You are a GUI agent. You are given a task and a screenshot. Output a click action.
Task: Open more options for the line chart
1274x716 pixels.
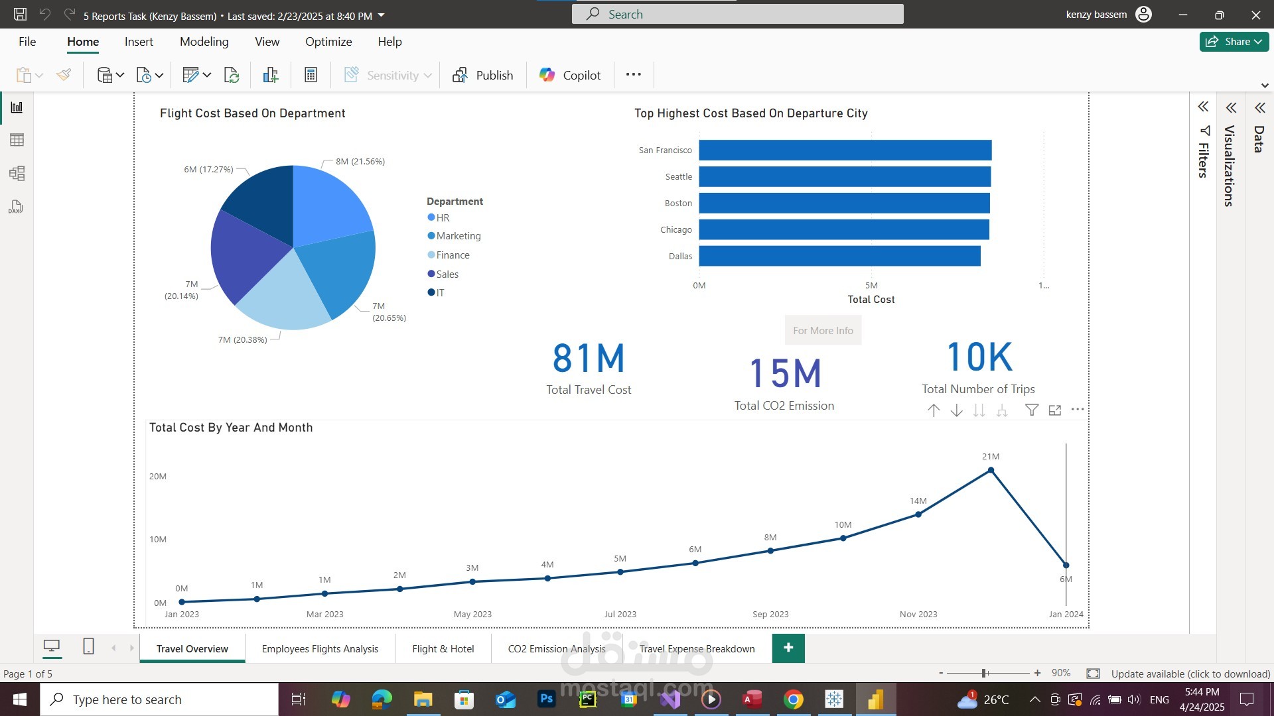click(x=1078, y=410)
